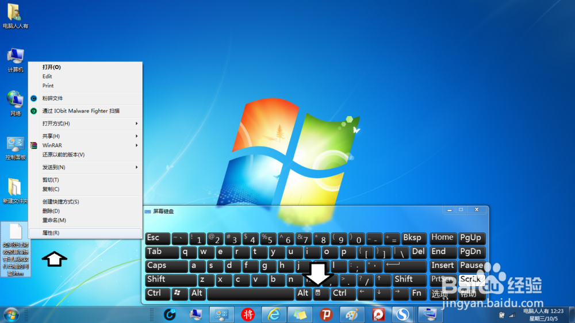The width and height of the screenshot is (575, 323).
Task: Click the End key on keyboard
Action: [443, 252]
